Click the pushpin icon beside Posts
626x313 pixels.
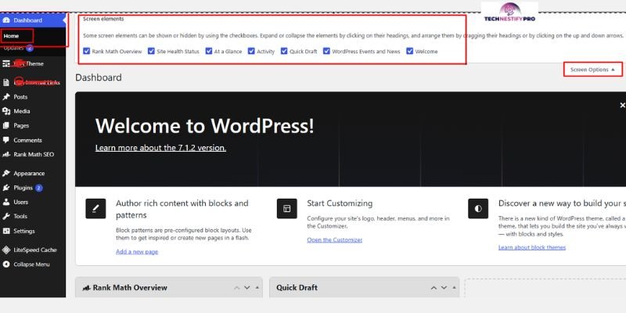[x=6, y=97]
